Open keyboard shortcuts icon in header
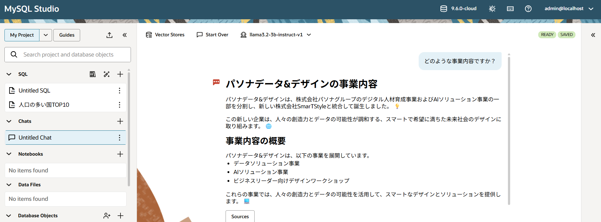601x222 pixels. tap(510, 9)
